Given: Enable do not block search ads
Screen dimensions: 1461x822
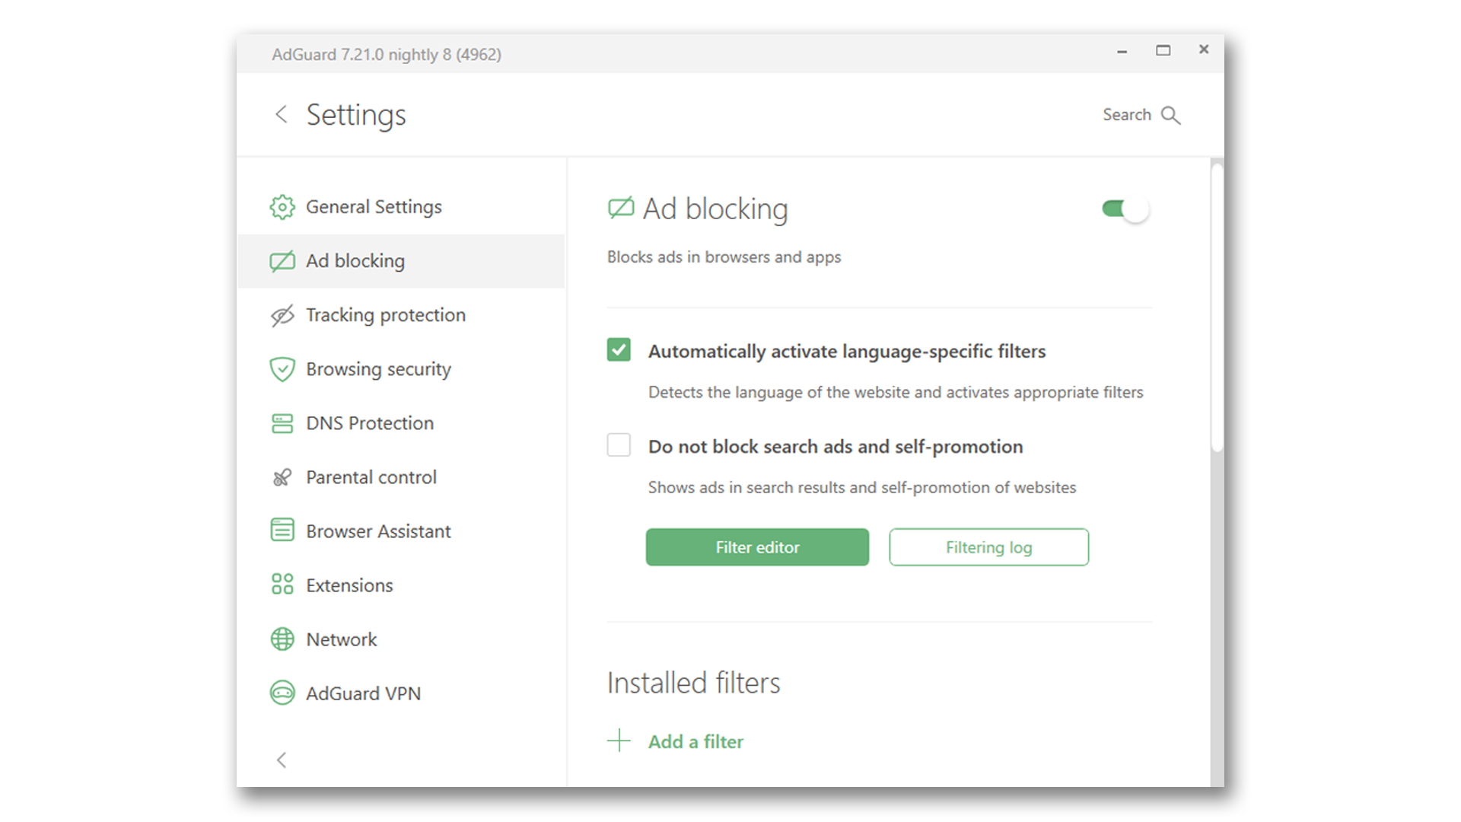Looking at the screenshot, I should pyautogui.click(x=619, y=445).
